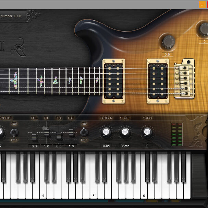The image size is (208, 208).
Task: Click the FSA slider handle
Action: (59, 136)
